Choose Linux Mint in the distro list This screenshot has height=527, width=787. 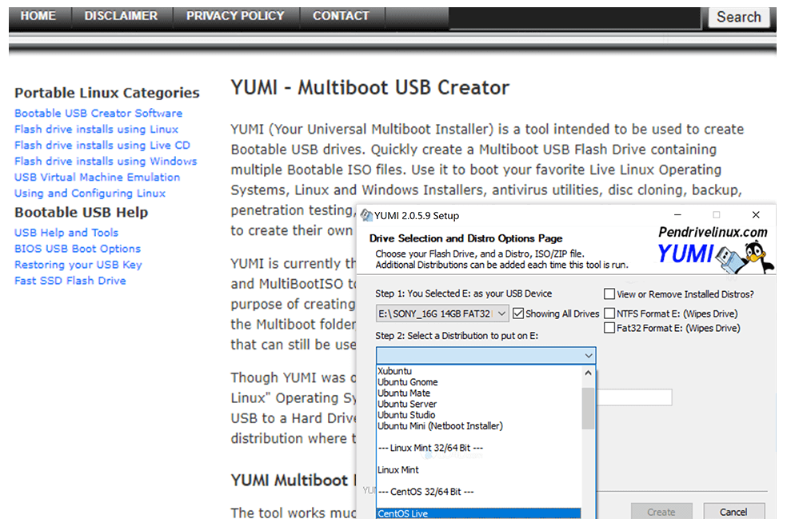[x=398, y=470]
